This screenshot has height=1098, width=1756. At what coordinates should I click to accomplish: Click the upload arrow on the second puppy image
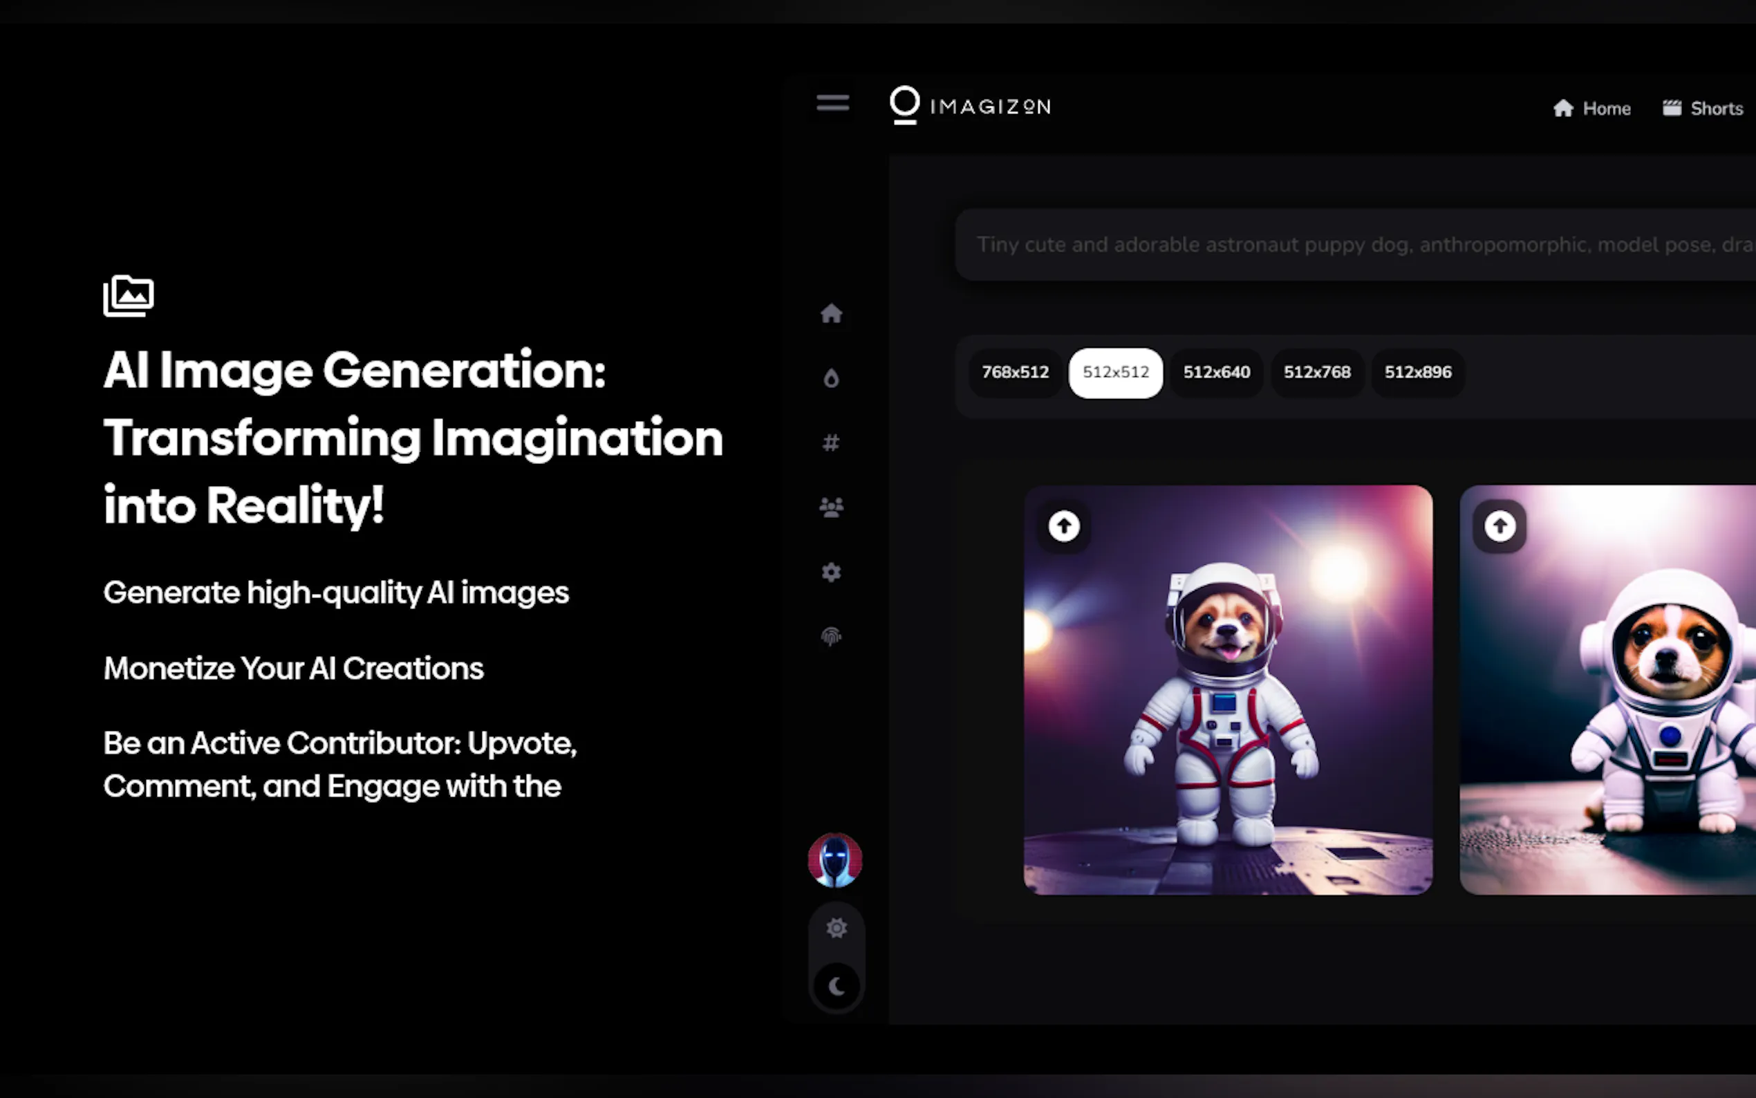coord(1499,525)
